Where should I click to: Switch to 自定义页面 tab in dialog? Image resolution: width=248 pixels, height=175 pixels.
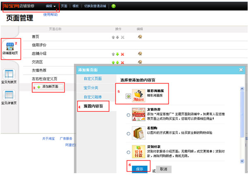tap(93, 79)
